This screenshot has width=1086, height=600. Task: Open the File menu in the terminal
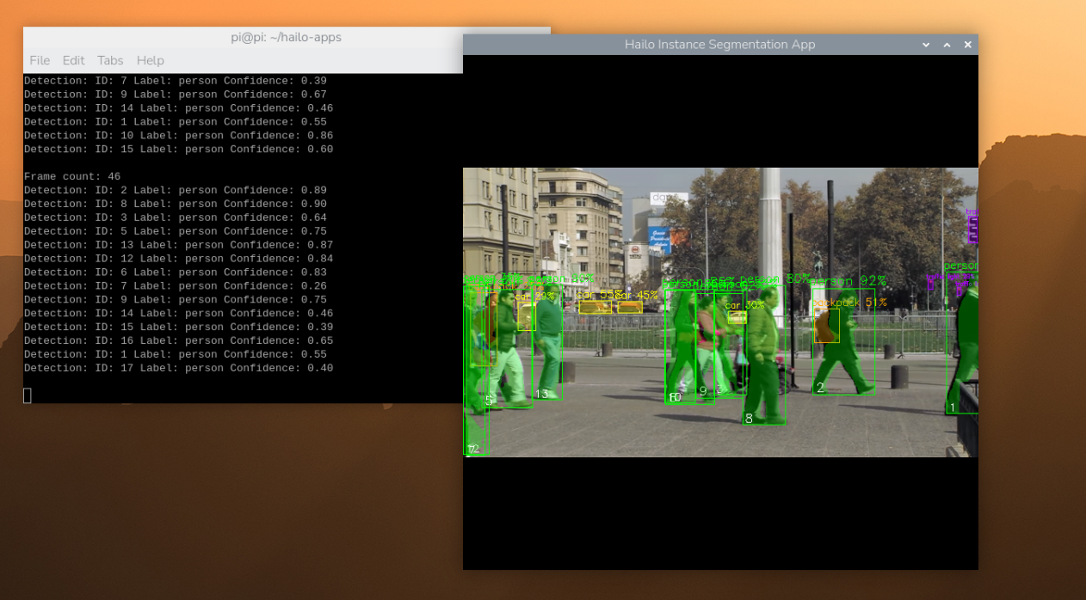40,60
